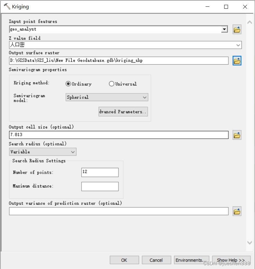Click Number of points field
This screenshot has height=269, width=255.
pyautogui.click(x=100, y=172)
